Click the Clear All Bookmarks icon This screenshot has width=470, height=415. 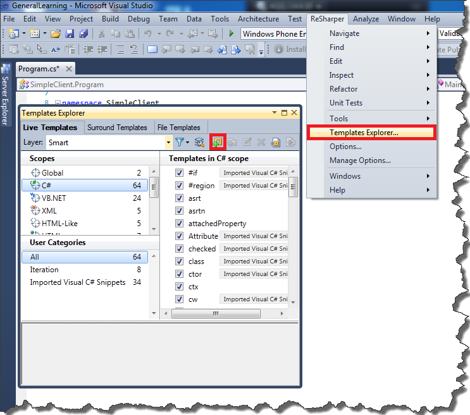click(x=250, y=49)
